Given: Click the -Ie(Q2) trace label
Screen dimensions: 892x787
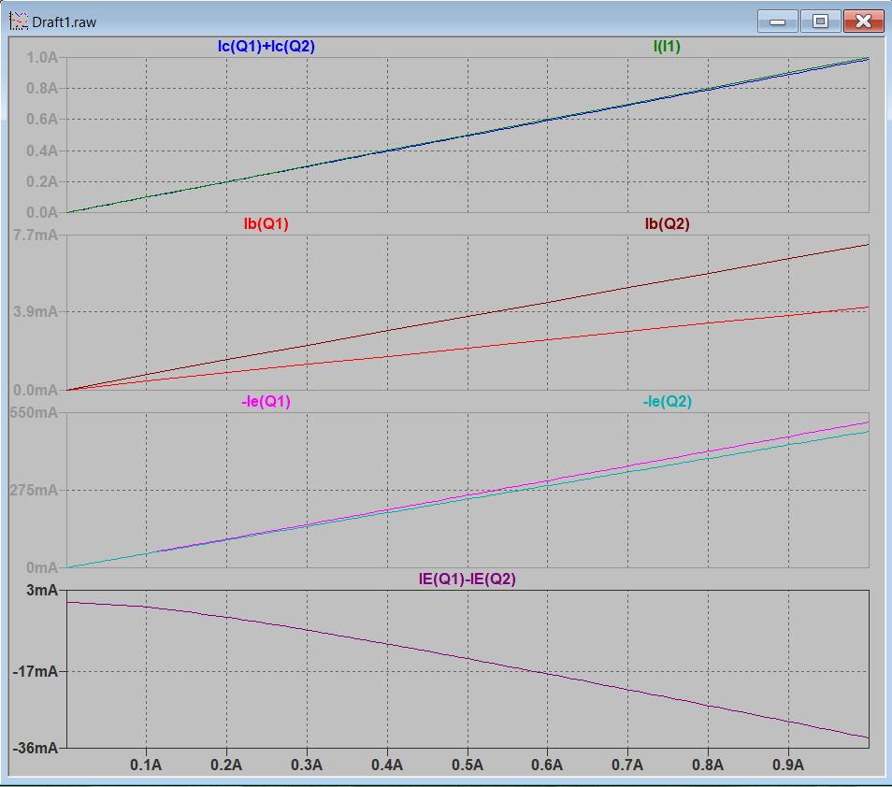Looking at the screenshot, I should (x=668, y=402).
